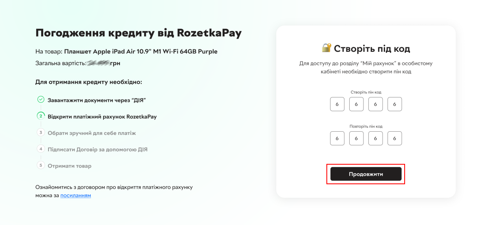Image resolution: width=489 pixels, height=225 pixels.
Task: Click the step 5 circle icon
Action: tap(40, 165)
